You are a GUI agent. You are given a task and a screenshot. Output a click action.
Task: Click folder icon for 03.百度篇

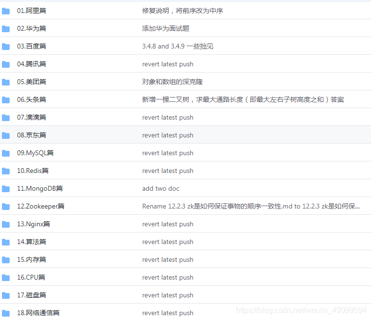pos(6,46)
